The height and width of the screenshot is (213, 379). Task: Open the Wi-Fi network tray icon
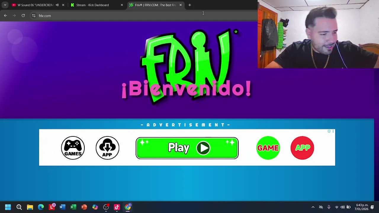337,207
